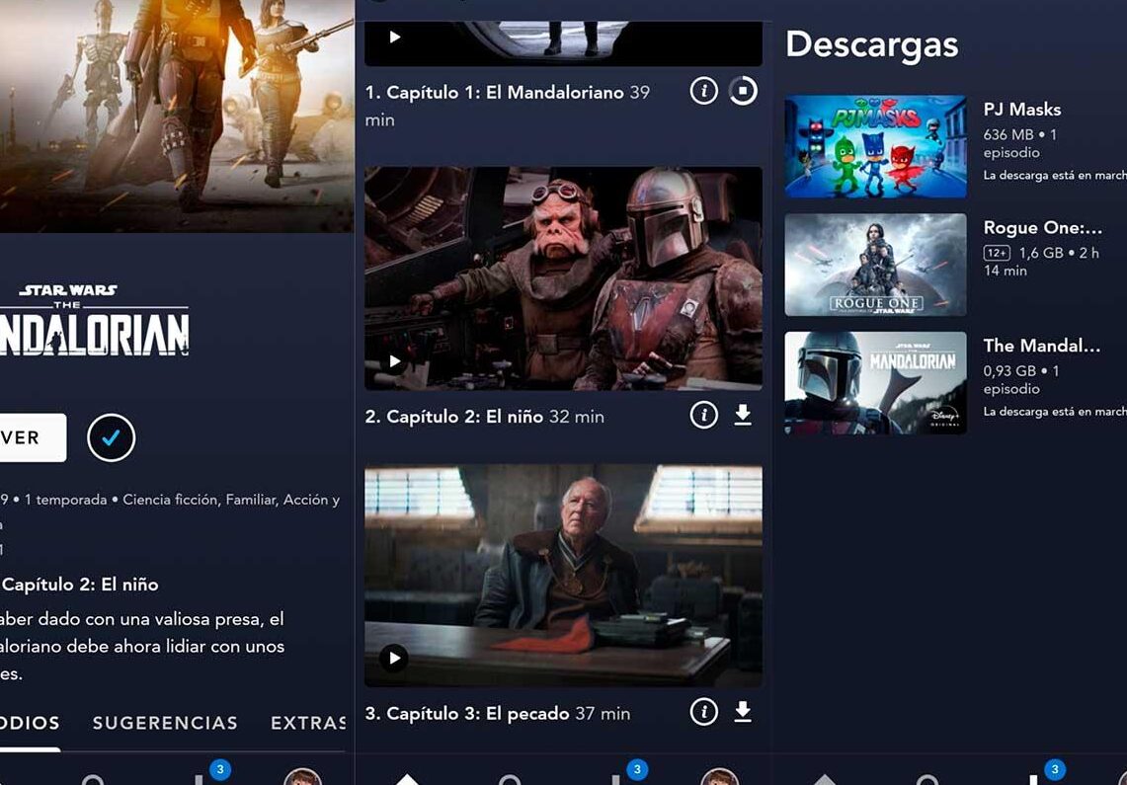
Task: Click The Mandalorian 'La descarga está en marcha' status
Action: point(1055,412)
